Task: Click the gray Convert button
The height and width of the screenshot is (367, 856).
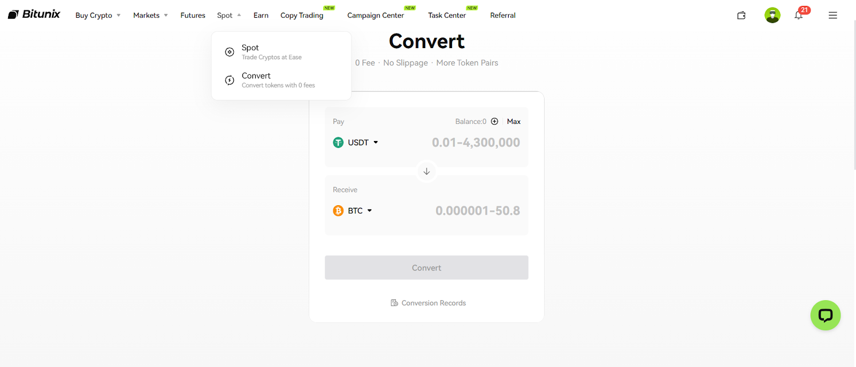Action: pyautogui.click(x=426, y=268)
